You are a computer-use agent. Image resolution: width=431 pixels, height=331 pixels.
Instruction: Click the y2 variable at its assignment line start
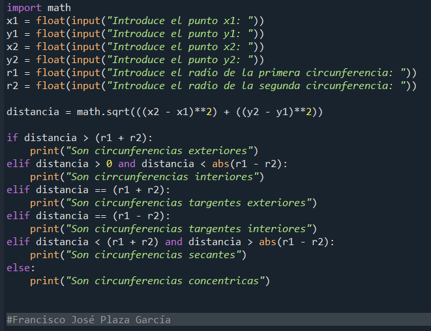click(x=12, y=60)
